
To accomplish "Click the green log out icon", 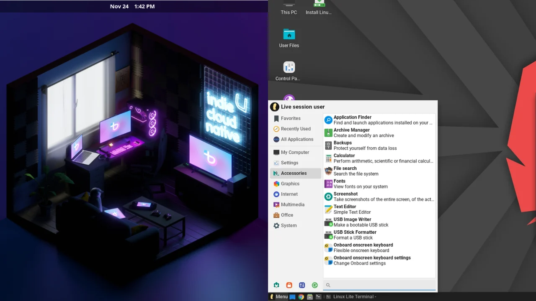I will click(x=314, y=285).
